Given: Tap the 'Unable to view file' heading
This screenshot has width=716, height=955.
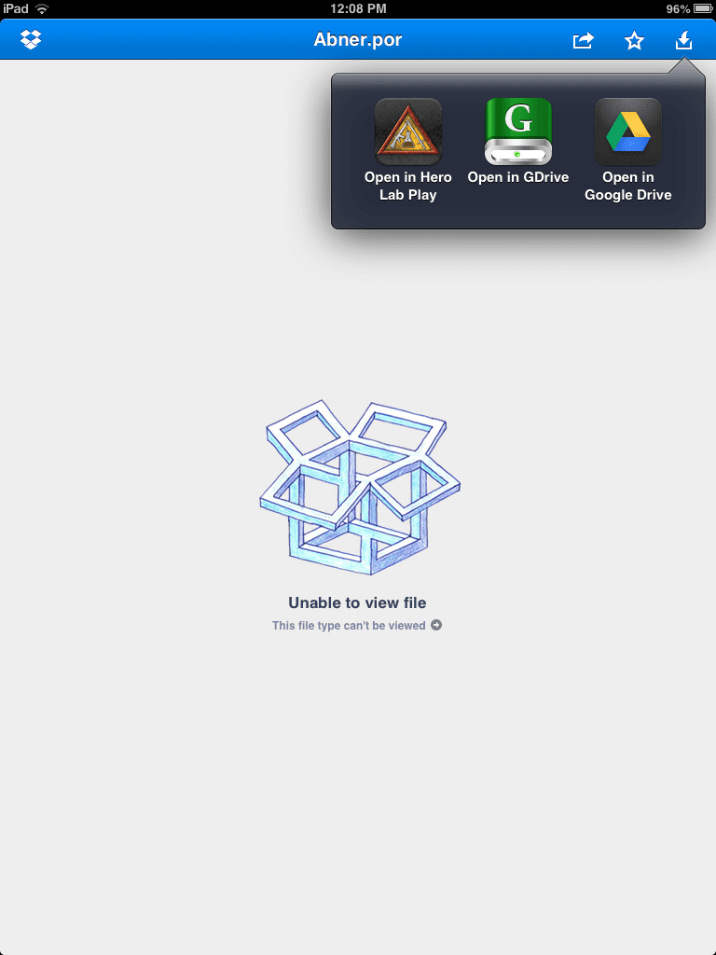Looking at the screenshot, I should tap(357, 602).
